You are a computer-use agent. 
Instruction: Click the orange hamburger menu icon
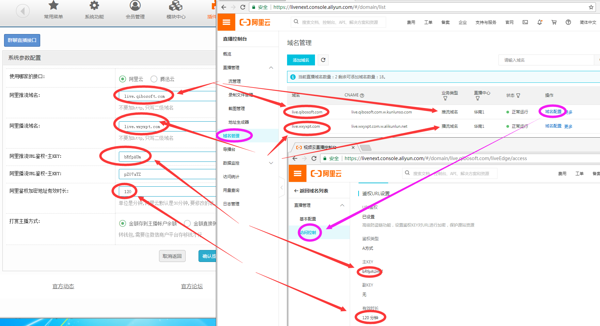[x=226, y=22]
